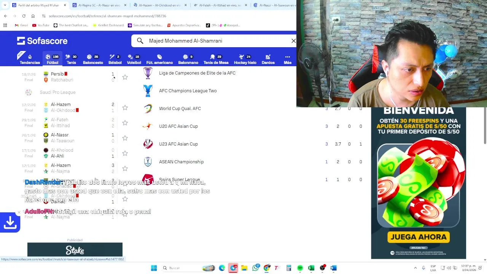Show hidden system tray icons
Viewport: 487px width, 274px height.
coord(415,268)
